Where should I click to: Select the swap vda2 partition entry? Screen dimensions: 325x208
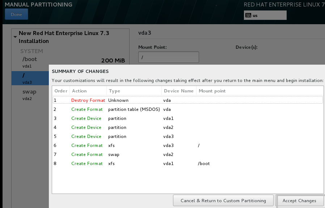coord(30,95)
